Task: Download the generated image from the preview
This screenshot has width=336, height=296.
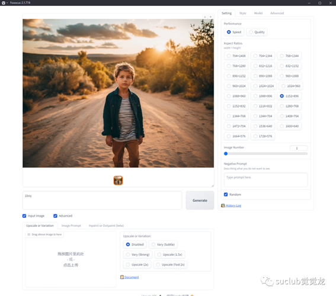Action: tap(205, 17)
